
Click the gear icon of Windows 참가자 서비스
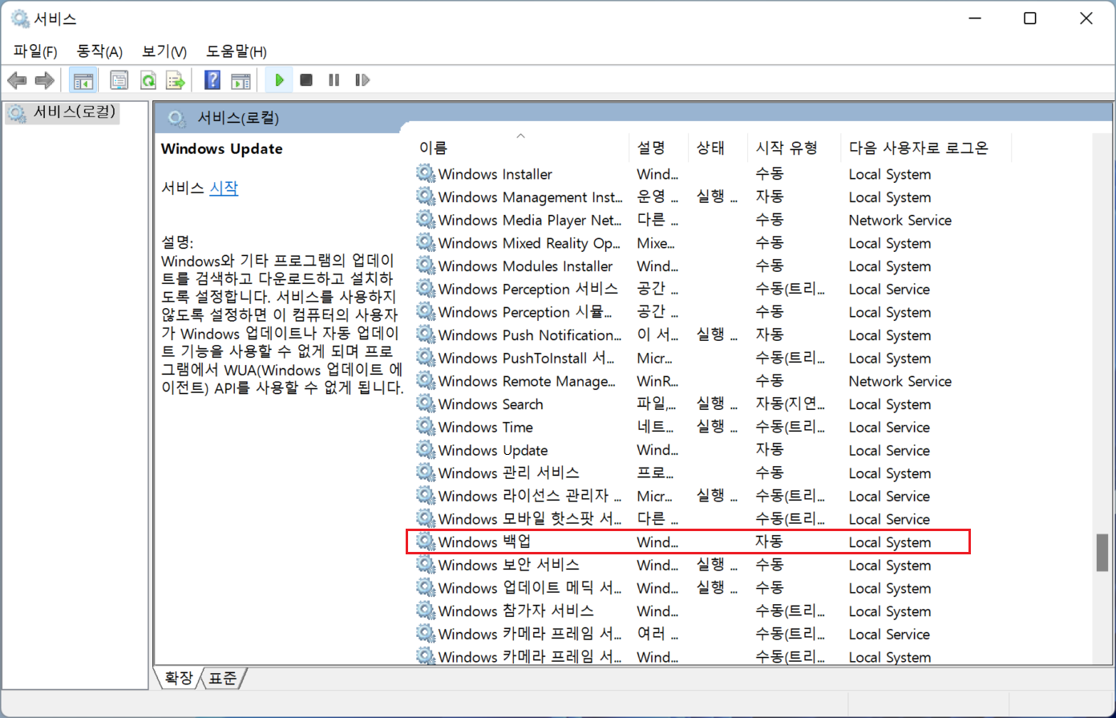(x=425, y=611)
